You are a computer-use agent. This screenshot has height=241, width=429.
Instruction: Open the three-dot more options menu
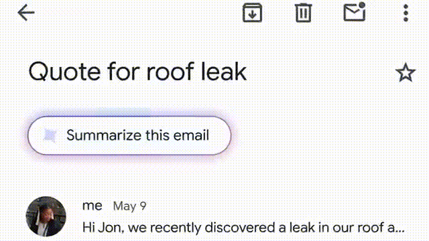coord(406,13)
